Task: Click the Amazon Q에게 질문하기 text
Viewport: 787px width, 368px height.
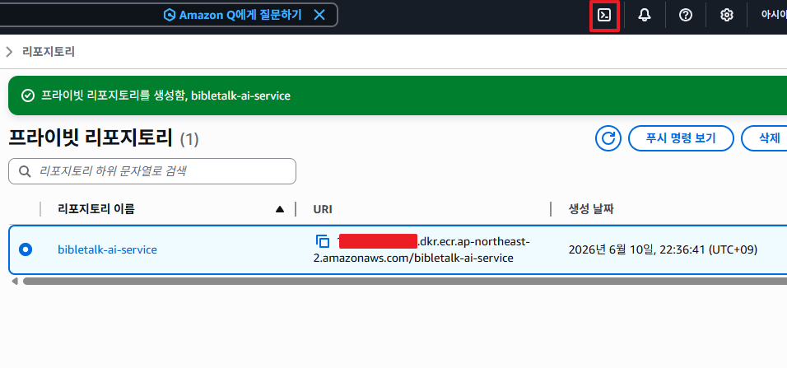Action: pos(240,15)
